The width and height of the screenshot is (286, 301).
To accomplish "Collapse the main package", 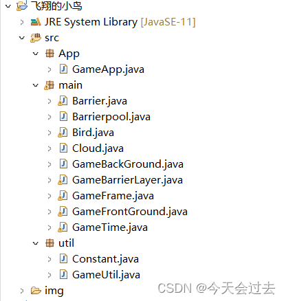I will (x=36, y=85).
